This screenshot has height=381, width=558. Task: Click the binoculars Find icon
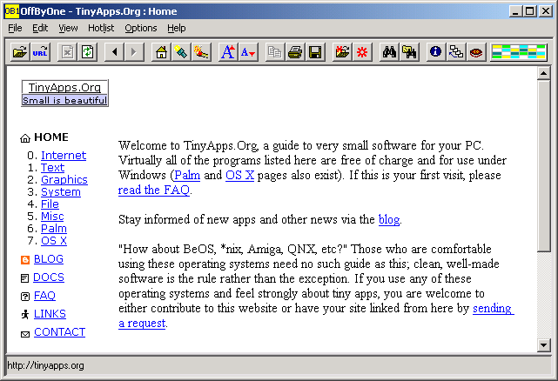point(389,52)
